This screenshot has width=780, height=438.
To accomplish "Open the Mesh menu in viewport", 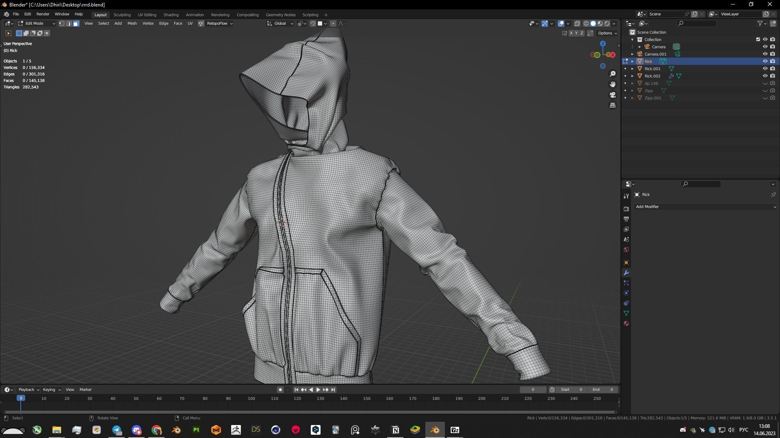I will (132, 24).
